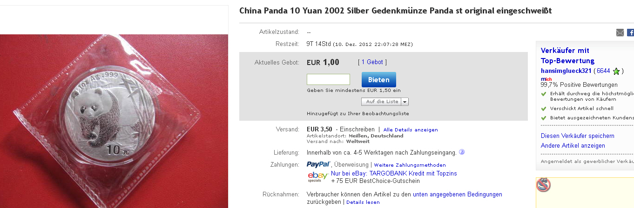The image size is (634, 208).
Task: Click the 'mich' seller page icon
Action: pyautogui.click(x=546, y=79)
